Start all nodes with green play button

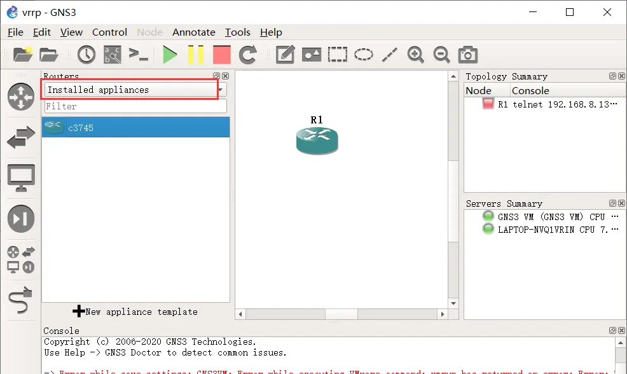(170, 55)
